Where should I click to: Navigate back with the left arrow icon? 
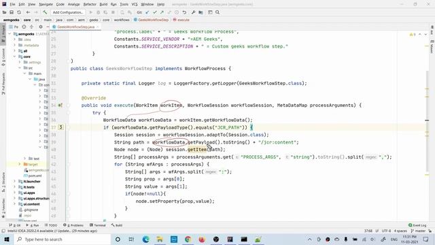[28, 12]
